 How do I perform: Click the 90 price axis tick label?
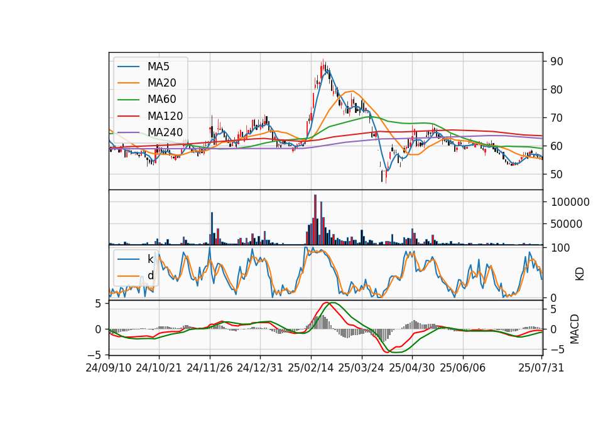pos(557,61)
